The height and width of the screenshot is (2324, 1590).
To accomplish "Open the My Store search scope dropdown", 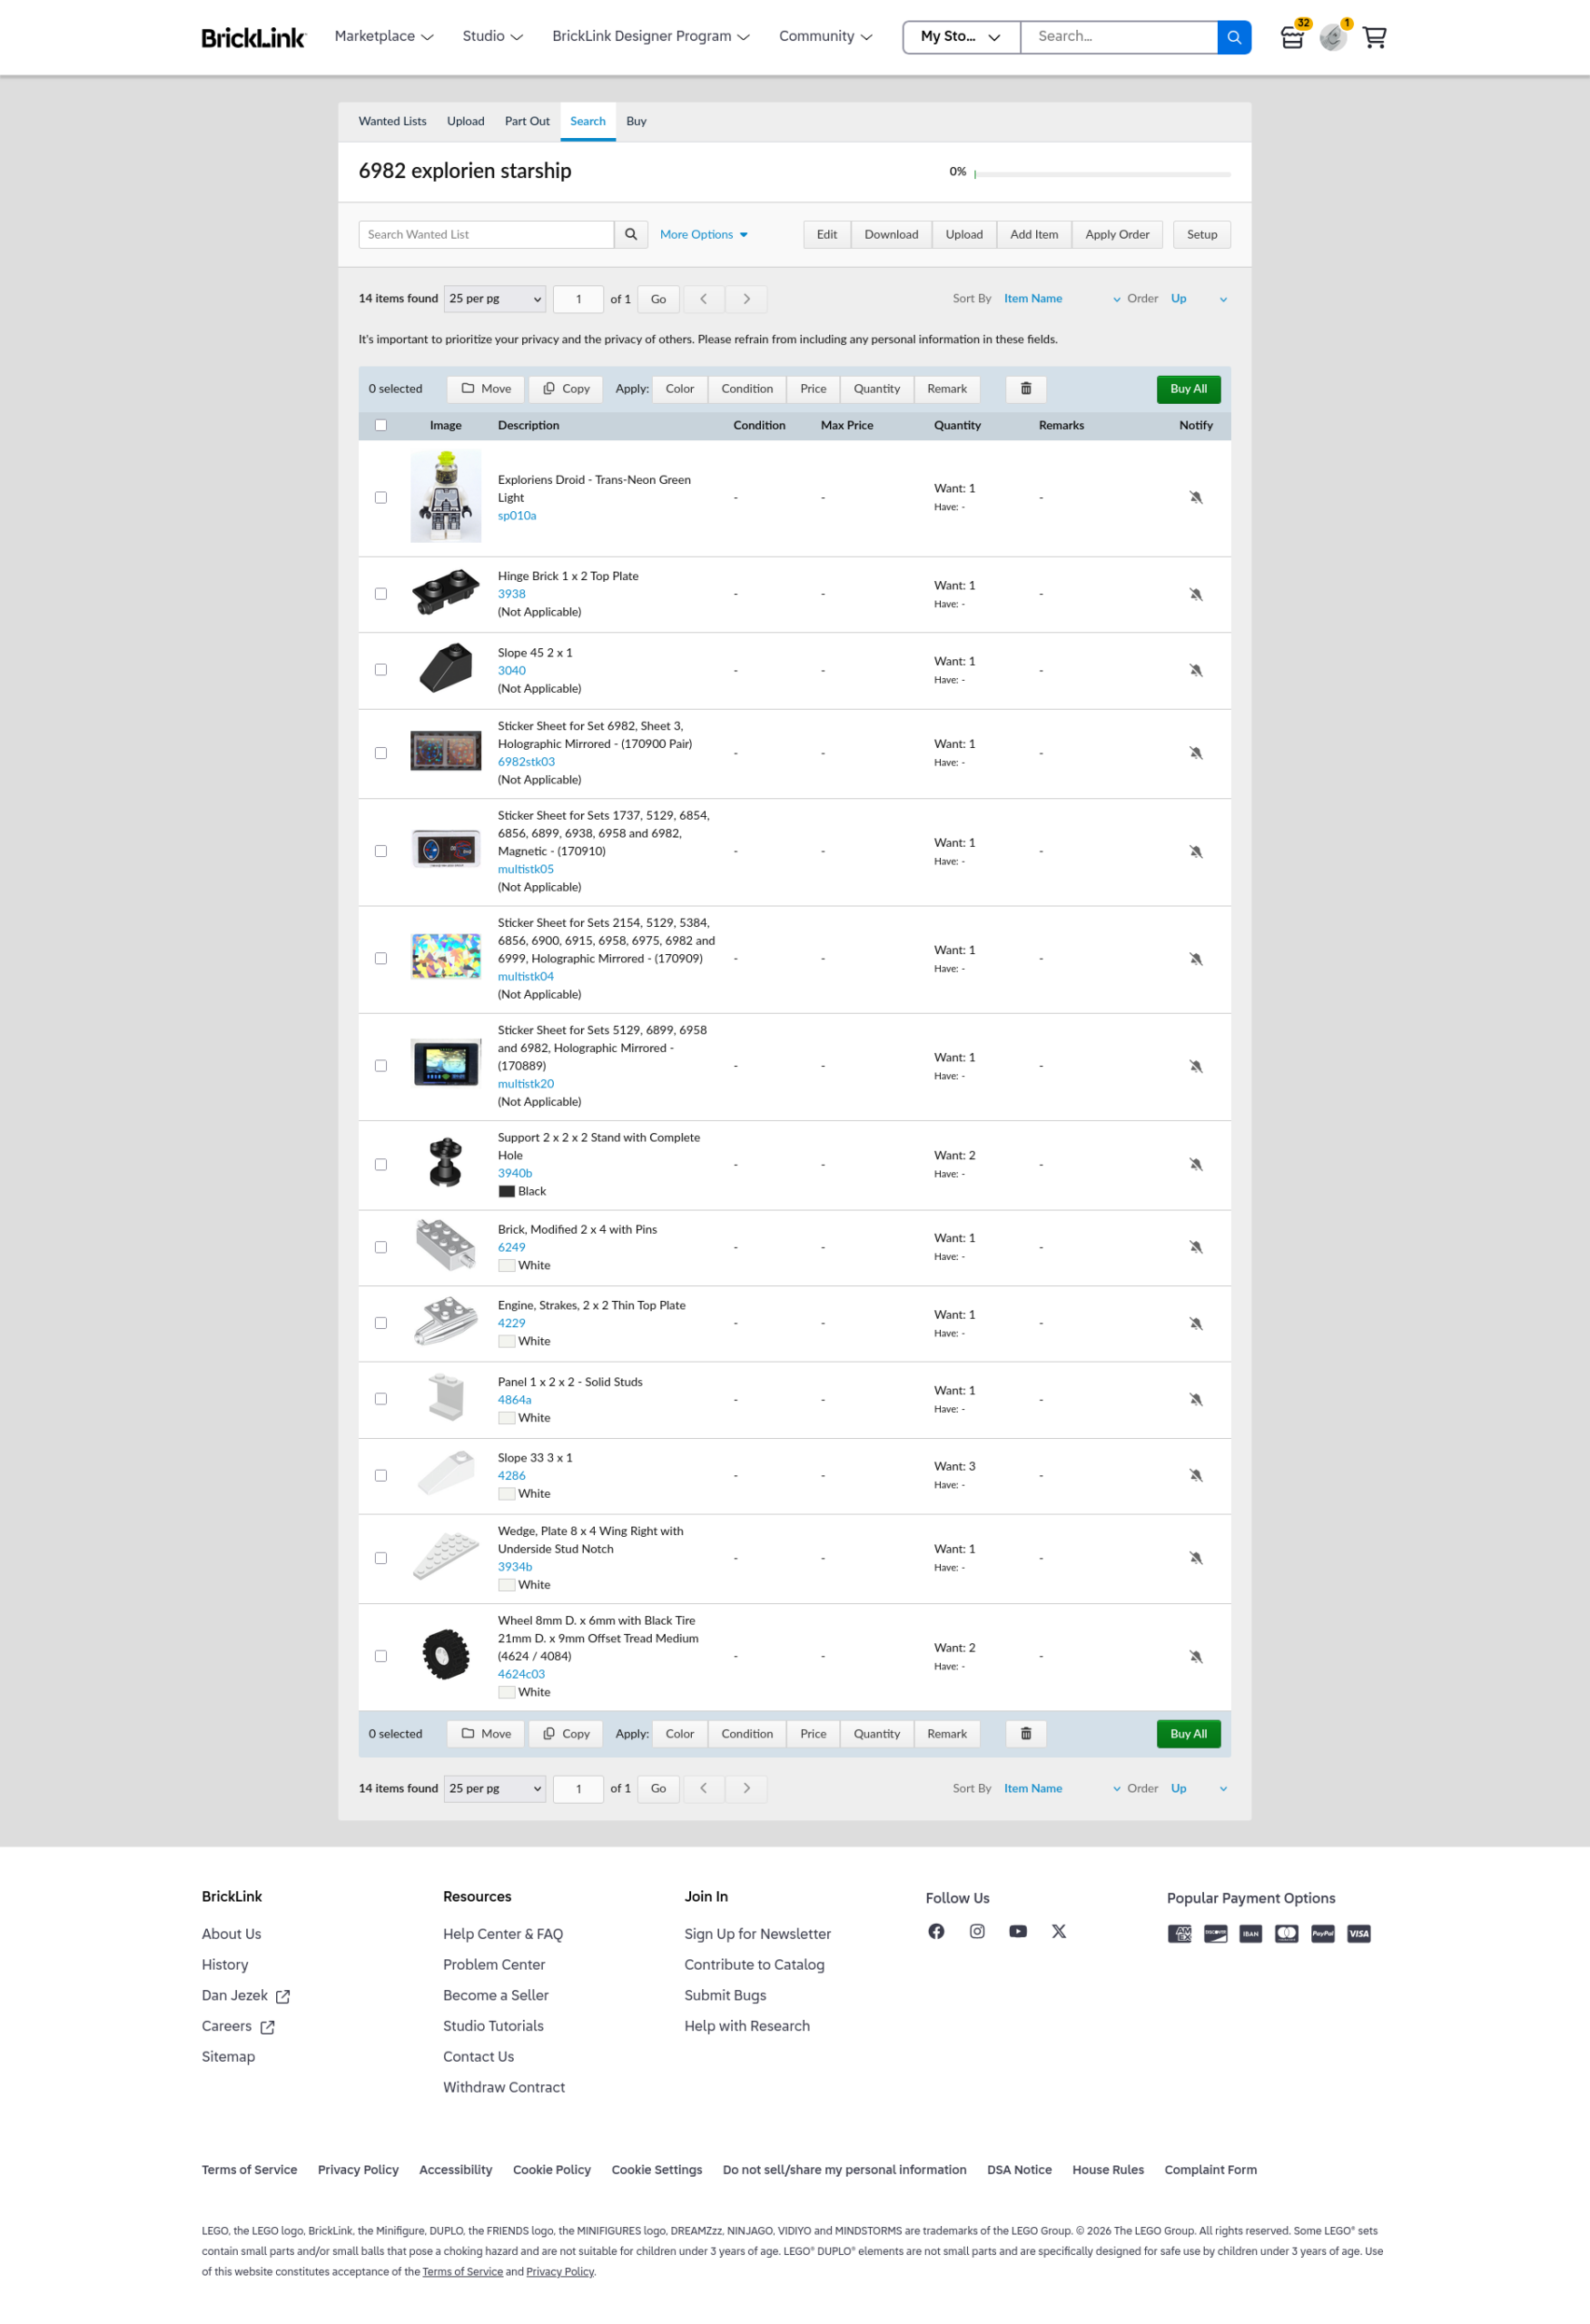I will pos(961,37).
